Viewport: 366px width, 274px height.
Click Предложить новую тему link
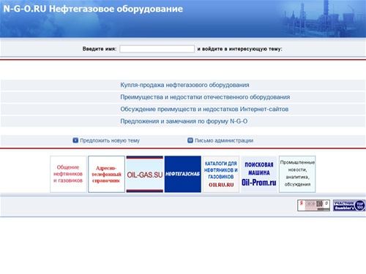[110, 140]
